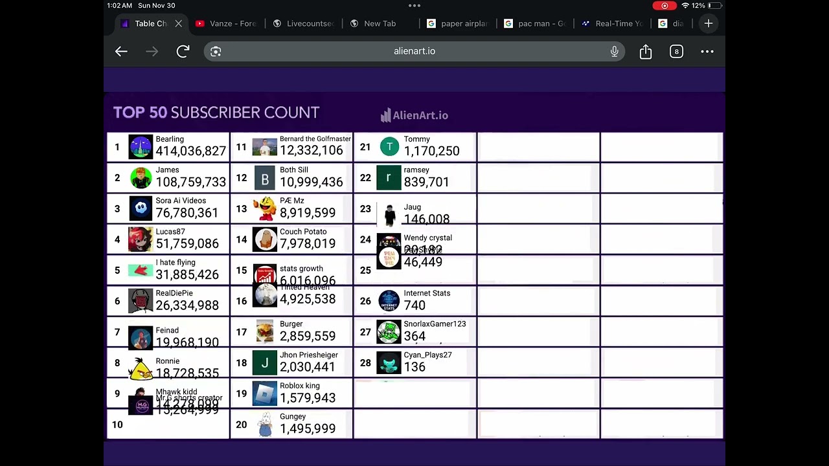Select count 2,030,441
This screenshot has width=829, height=466.
tap(308, 367)
